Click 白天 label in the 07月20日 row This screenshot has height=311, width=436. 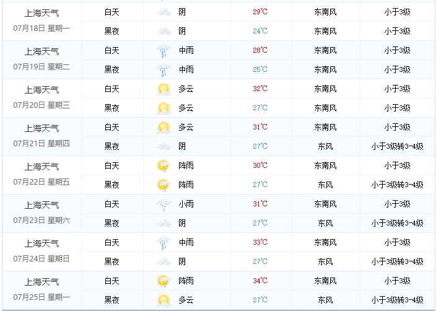pos(111,89)
